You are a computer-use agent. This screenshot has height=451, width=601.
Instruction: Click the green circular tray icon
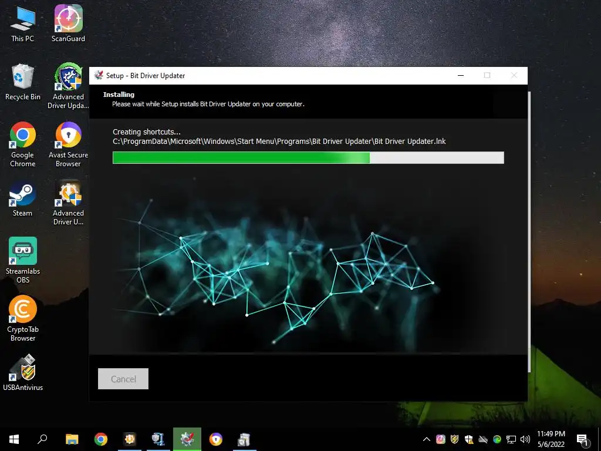(x=497, y=439)
